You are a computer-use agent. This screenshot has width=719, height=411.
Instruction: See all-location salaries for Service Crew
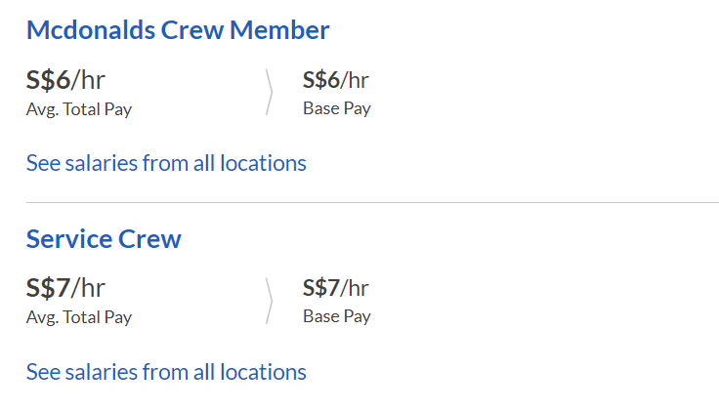point(166,372)
